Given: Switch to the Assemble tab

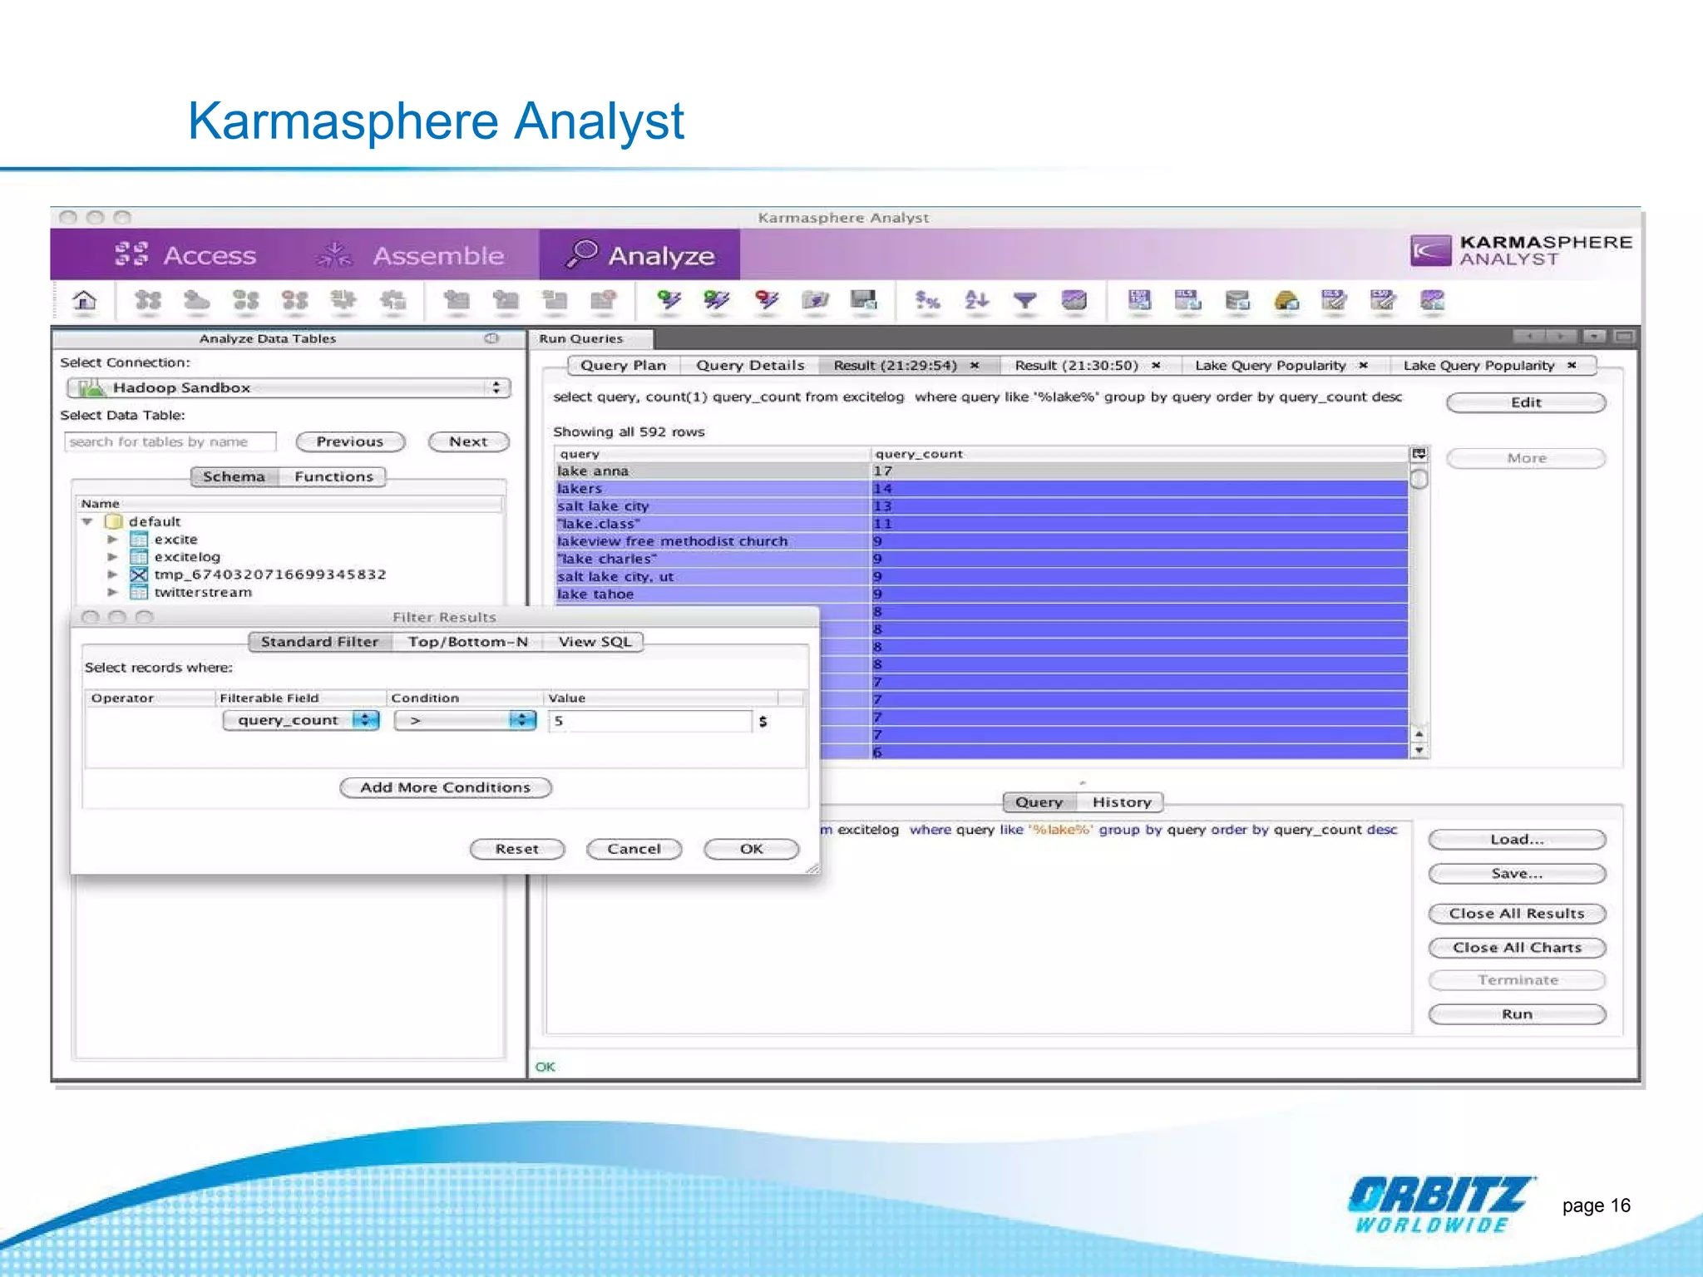Looking at the screenshot, I should click(x=411, y=255).
